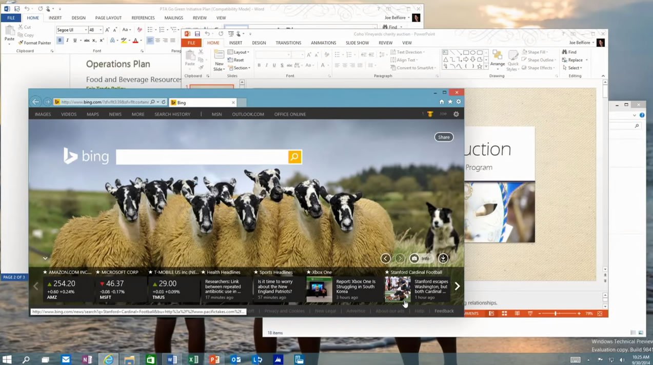
Task: Open the Outlook.com link in Bing navigation
Action: 248,114
